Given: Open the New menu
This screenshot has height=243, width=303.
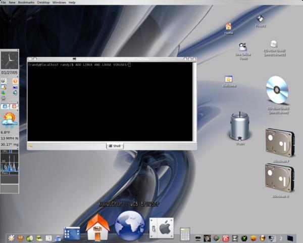Looking at the screenshot, I should coord(12,3).
